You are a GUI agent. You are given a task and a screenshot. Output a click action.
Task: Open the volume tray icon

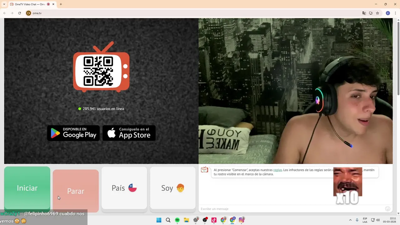(x=378, y=220)
